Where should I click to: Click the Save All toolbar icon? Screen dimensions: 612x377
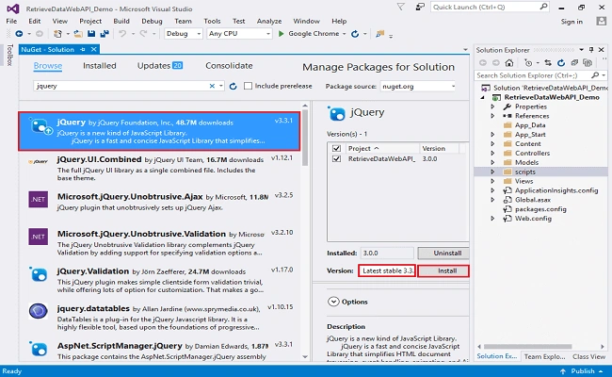[x=105, y=34]
